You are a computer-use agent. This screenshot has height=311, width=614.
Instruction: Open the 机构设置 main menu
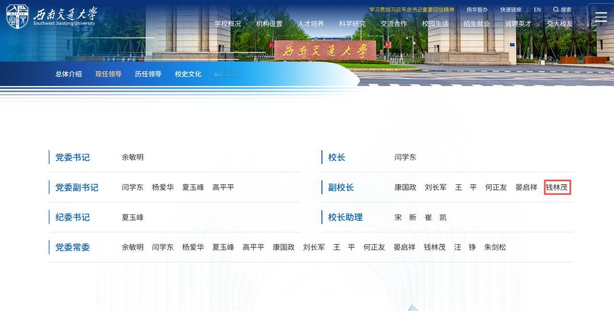tap(269, 23)
